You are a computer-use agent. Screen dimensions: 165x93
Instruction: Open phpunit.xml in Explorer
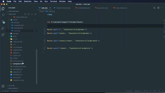17,72
